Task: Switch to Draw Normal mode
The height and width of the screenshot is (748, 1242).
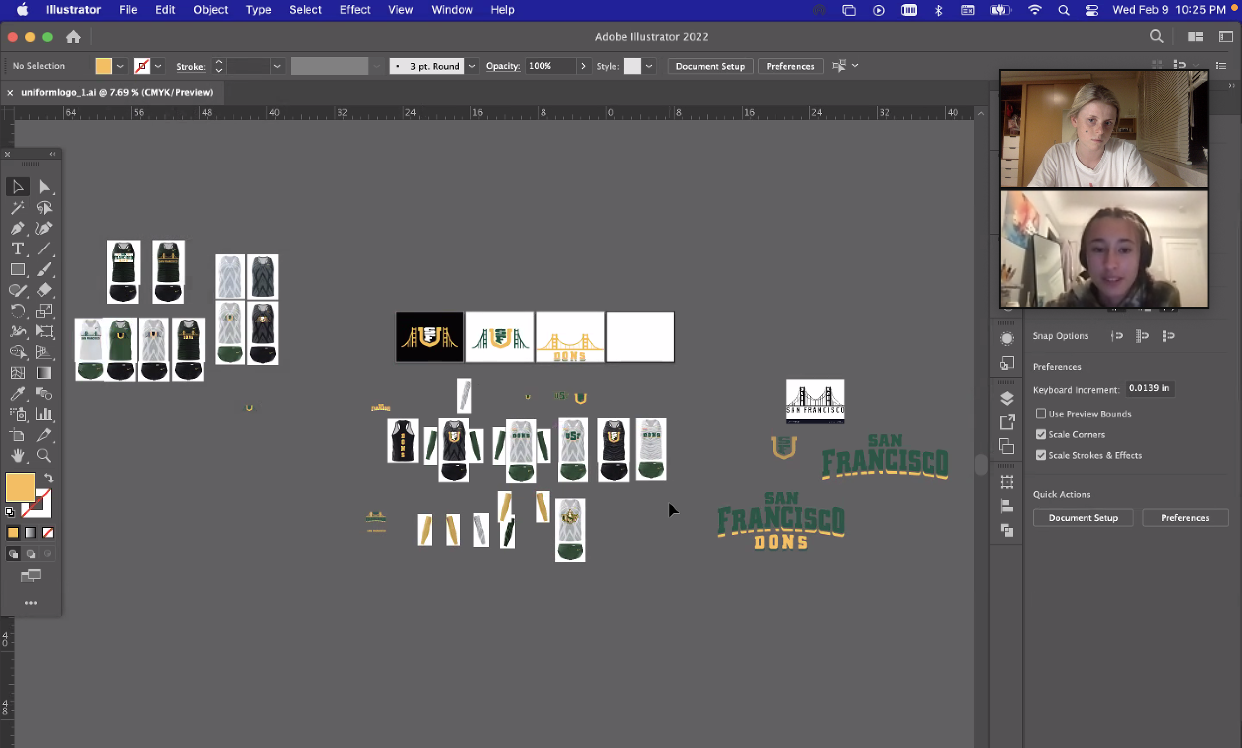Action: 13,554
